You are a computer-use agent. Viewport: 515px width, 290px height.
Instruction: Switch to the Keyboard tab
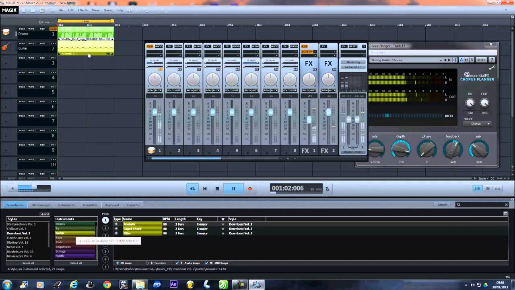pos(112,205)
